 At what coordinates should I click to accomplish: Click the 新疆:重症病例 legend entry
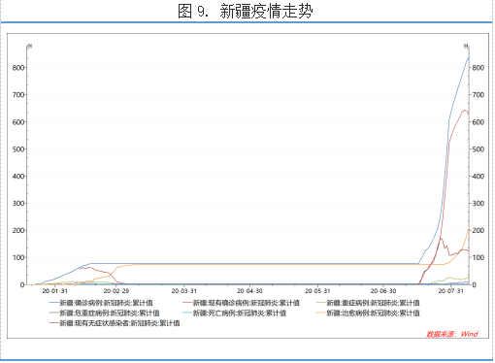pos(368,303)
